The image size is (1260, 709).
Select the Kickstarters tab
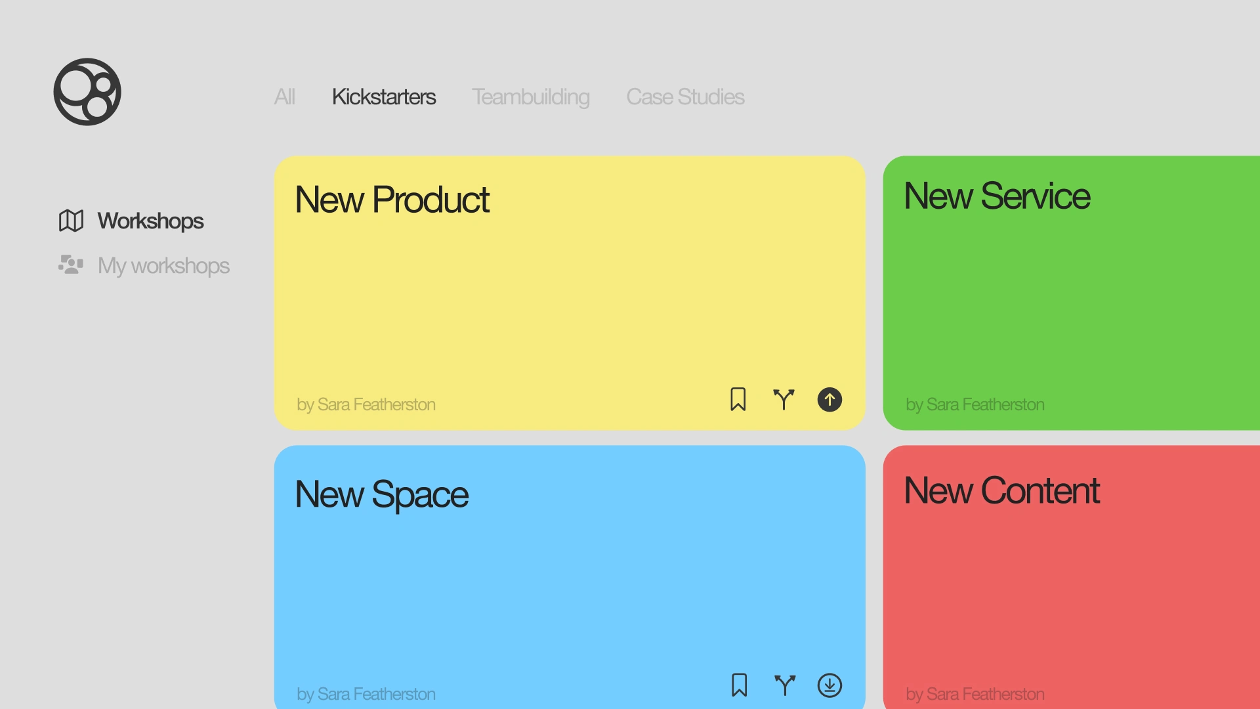[384, 97]
